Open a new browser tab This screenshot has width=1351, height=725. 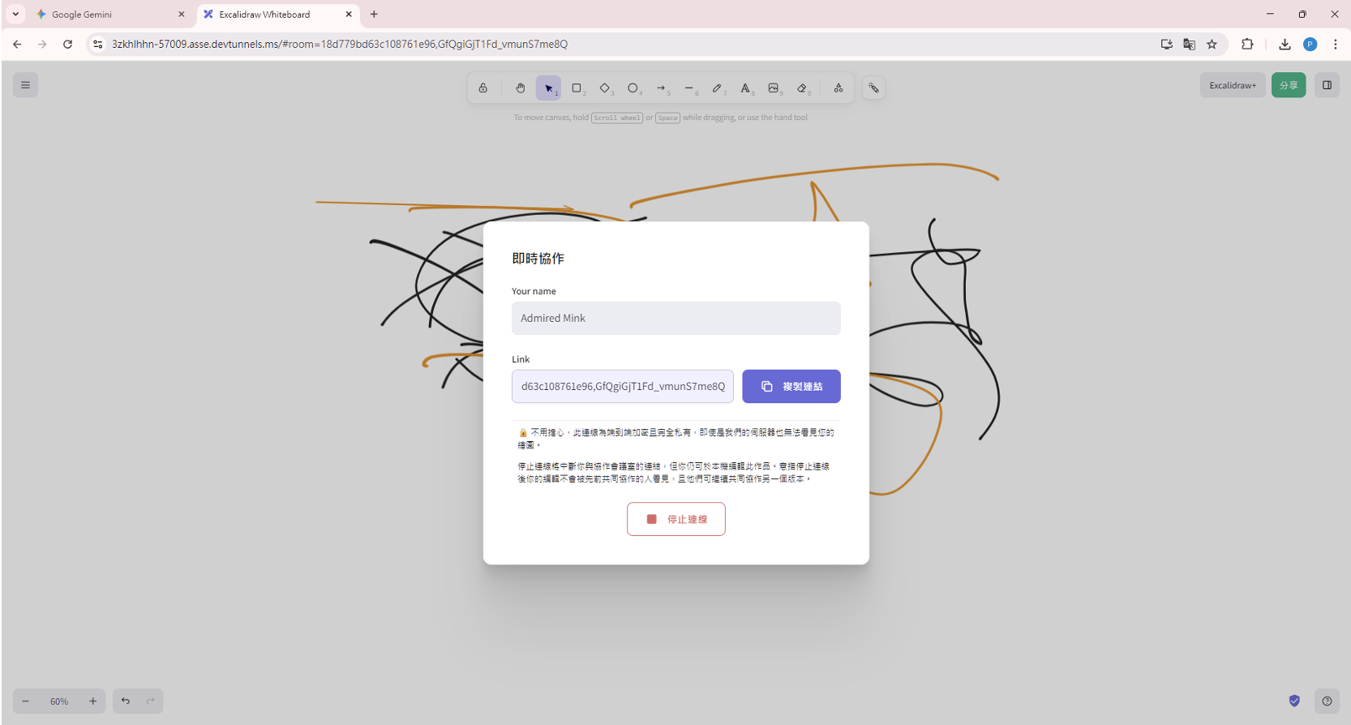pyautogui.click(x=374, y=14)
